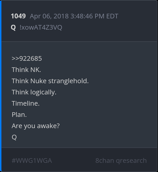158x172 pixels.
Task: Click the '8chan' source label
Action: pos(105,161)
